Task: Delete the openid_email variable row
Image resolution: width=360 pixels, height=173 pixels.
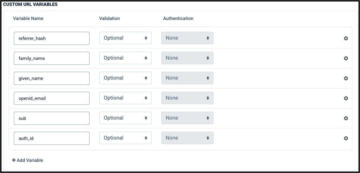Action: coord(346,98)
